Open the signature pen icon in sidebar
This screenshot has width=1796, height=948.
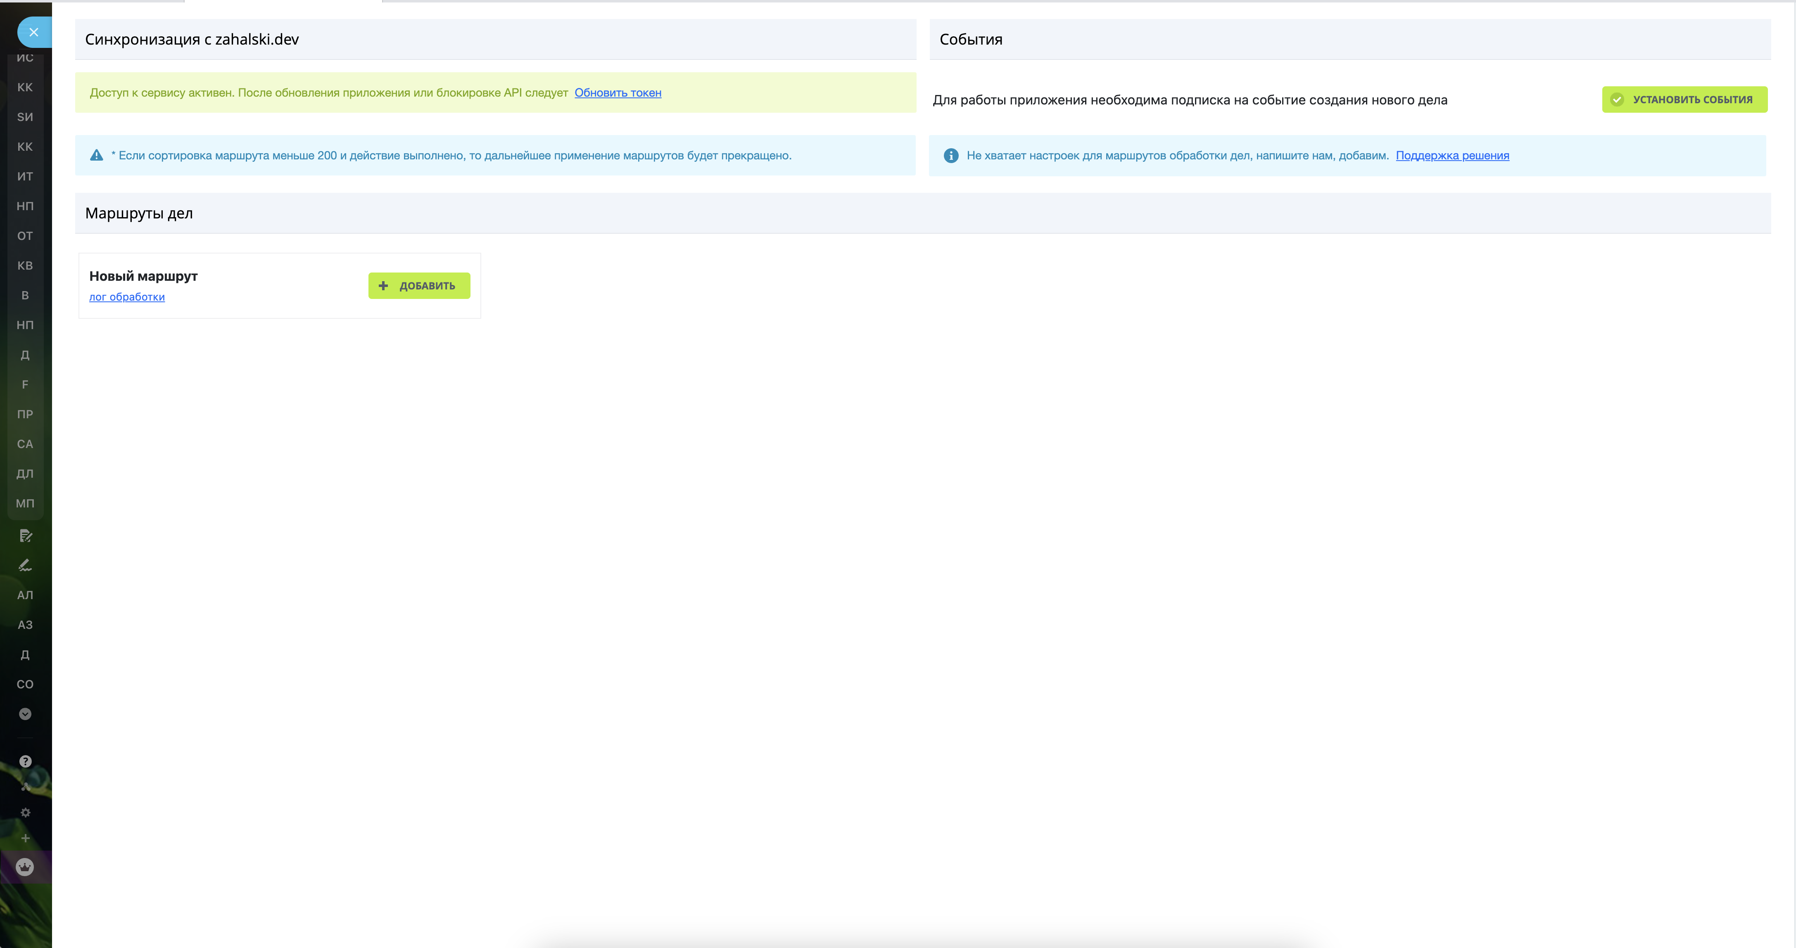(x=25, y=564)
